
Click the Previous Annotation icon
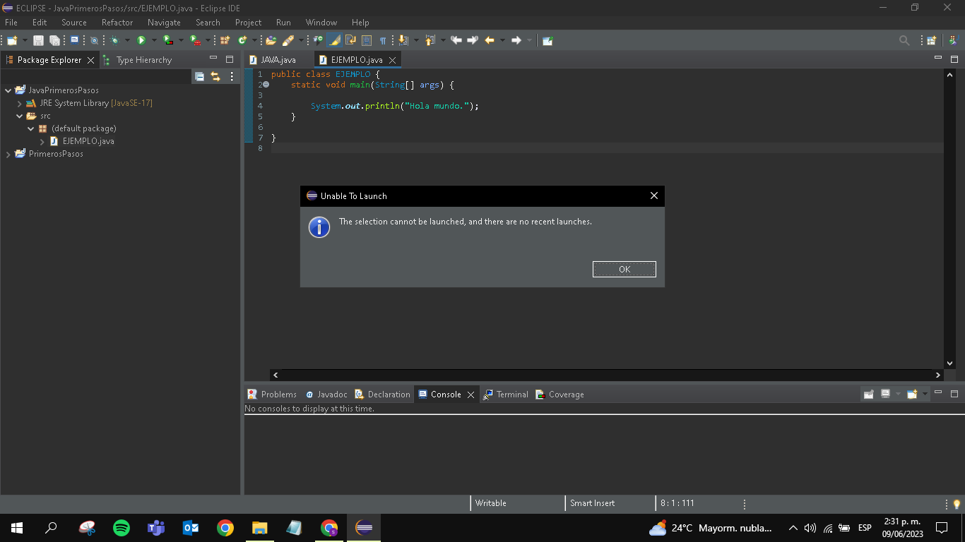pos(430,40)
